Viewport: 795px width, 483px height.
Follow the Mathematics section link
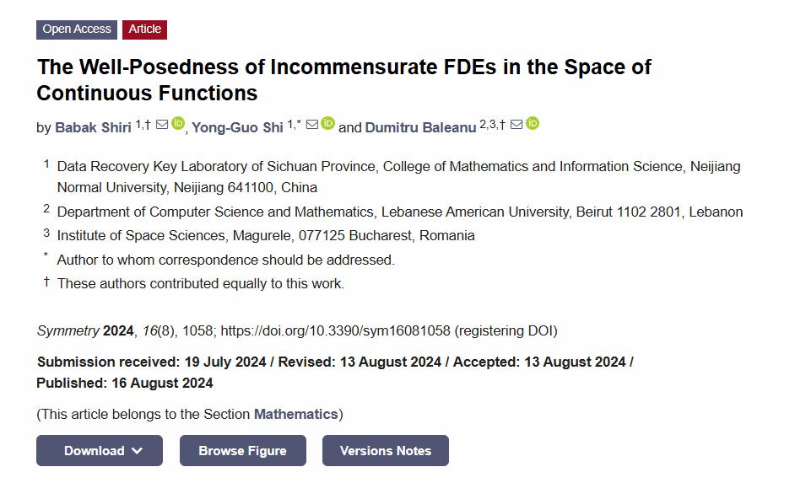295,414
